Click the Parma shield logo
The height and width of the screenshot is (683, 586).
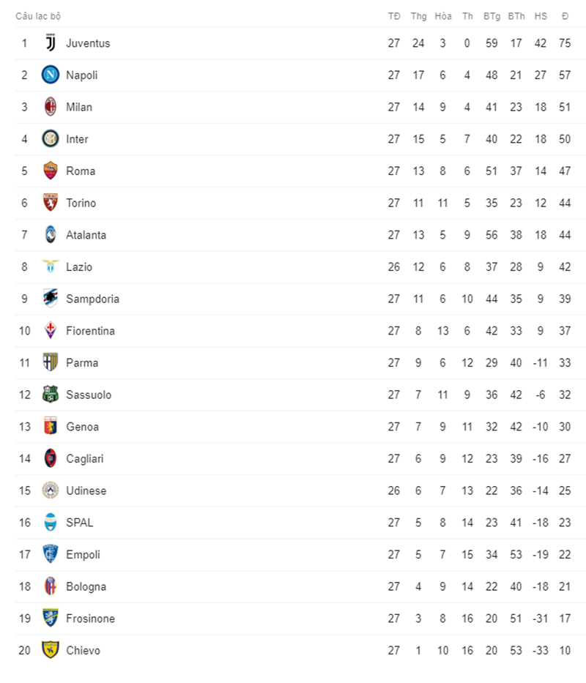(x=51, y=362)
